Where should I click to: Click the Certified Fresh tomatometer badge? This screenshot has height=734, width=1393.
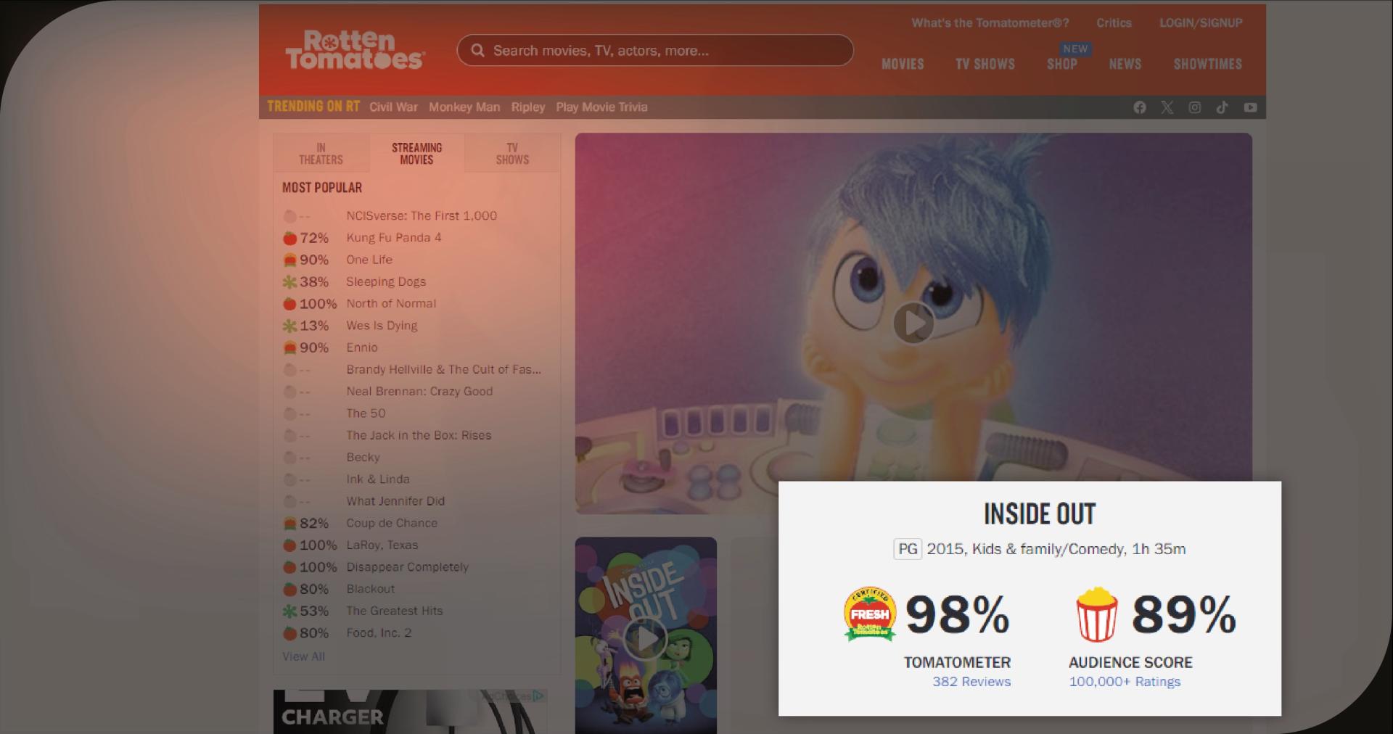pos(870,614)
